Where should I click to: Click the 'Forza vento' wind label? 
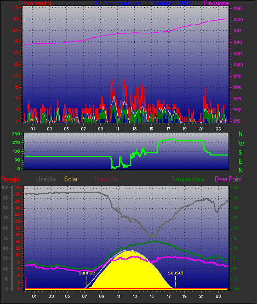point(35,3)
